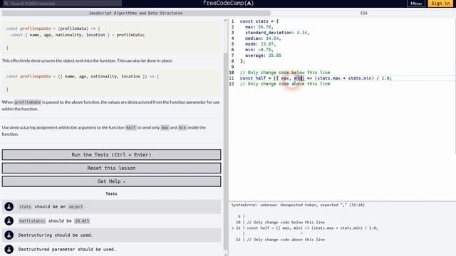Place cursor on line 11 'const half' code
The image size is (456, 256).
(316, 78)
